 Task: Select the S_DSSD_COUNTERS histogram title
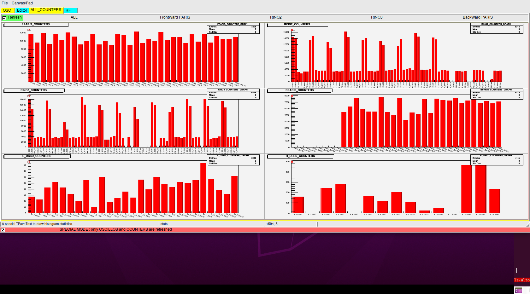37,156
